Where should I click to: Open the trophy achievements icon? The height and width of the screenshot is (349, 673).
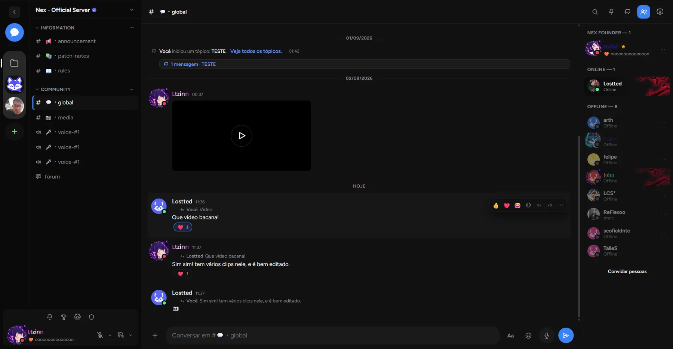point(64,317)
